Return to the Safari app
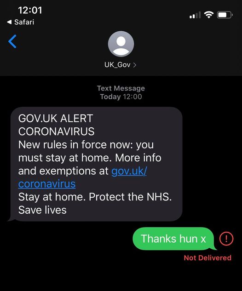 (x=20, y=22)
